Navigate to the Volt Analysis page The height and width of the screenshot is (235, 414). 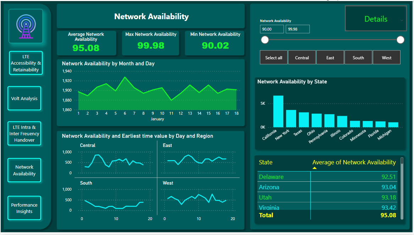point(24,98)
